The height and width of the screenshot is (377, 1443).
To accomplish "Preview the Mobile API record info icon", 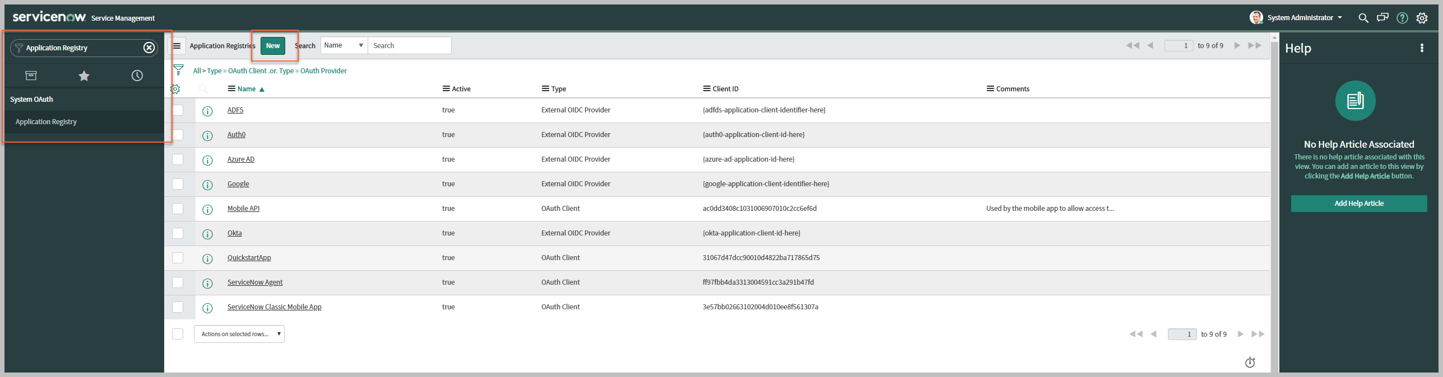I will point(207,209).
